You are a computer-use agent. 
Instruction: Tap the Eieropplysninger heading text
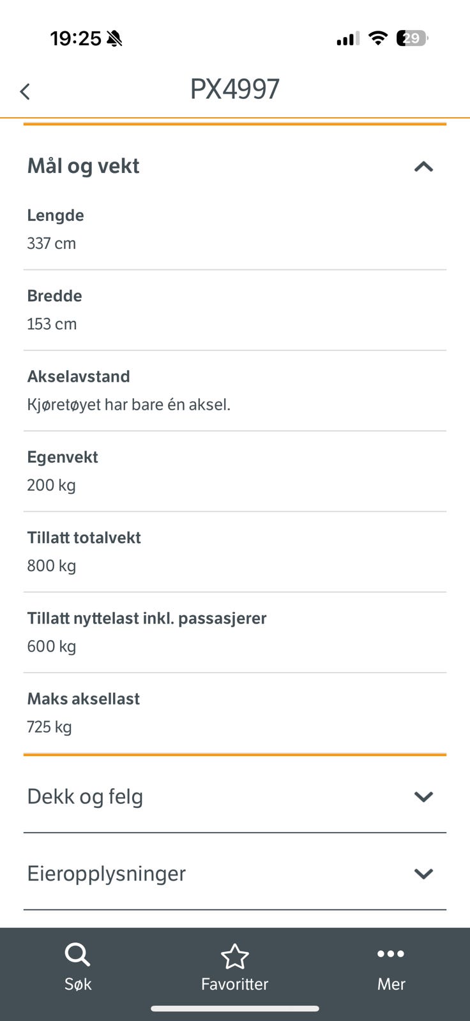[106, 874]
